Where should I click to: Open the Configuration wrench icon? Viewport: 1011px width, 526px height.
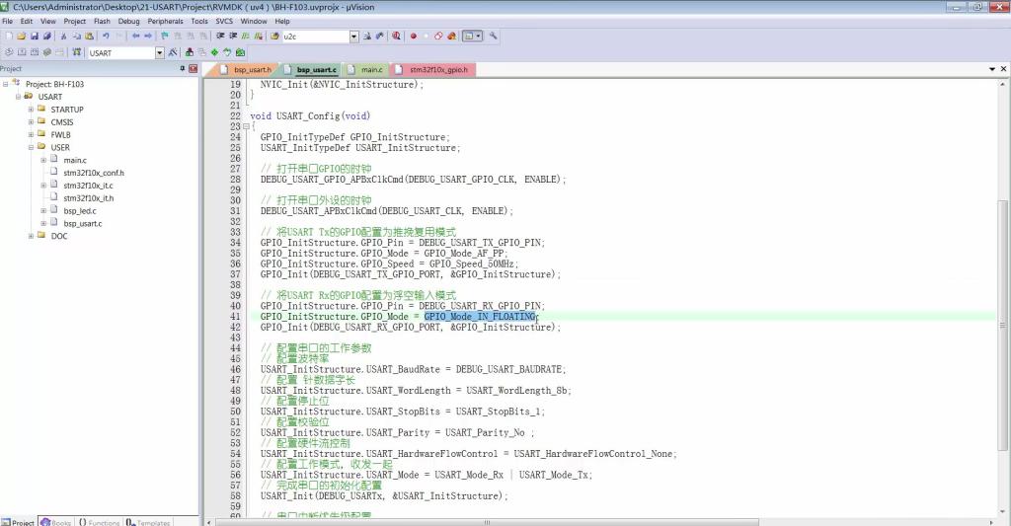(493, 37)
